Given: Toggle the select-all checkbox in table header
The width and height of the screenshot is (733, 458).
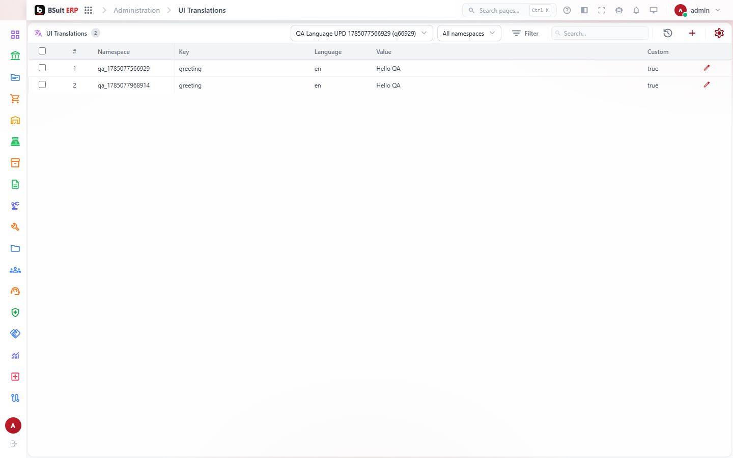Looking at the screenshot, I should pyautogui.click(x=42, y=51).
